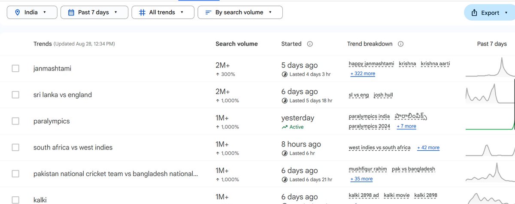515x204 pixels.
Task: Select the paralympics row checkbox
Action: pyautogui.click(x=15, y=121)
